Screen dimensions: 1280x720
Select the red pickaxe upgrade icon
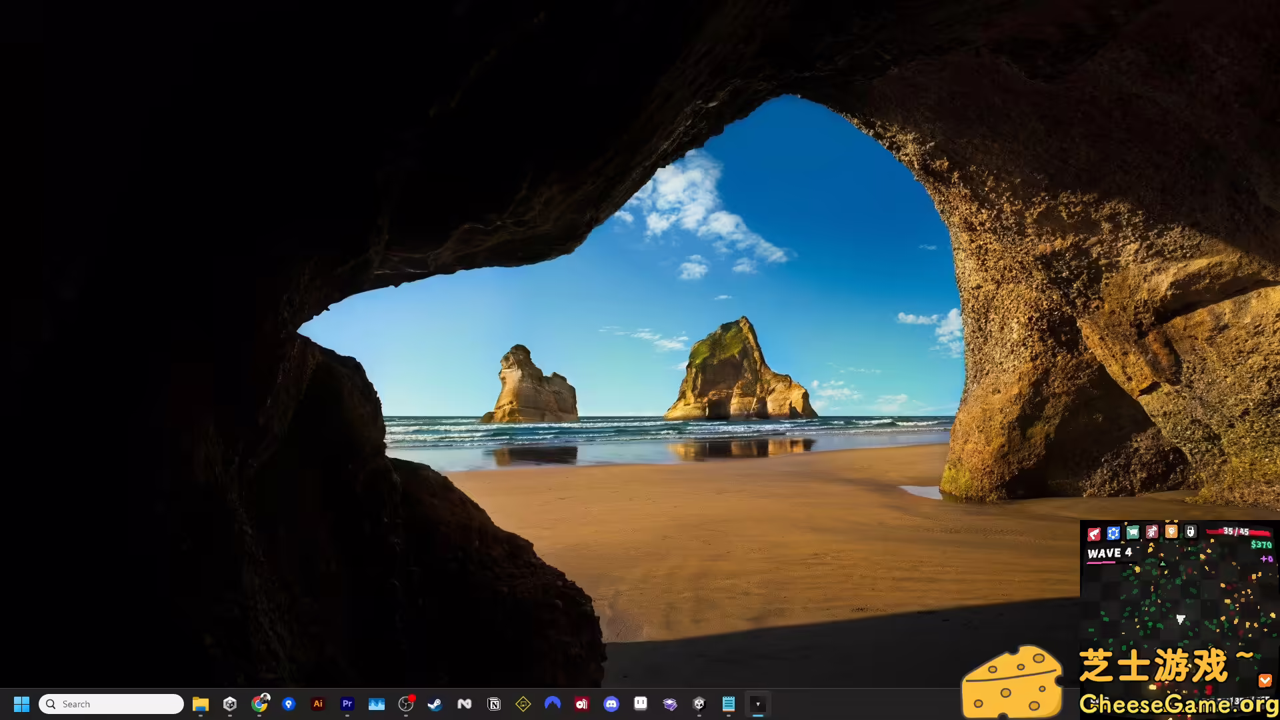point(1152,531)
